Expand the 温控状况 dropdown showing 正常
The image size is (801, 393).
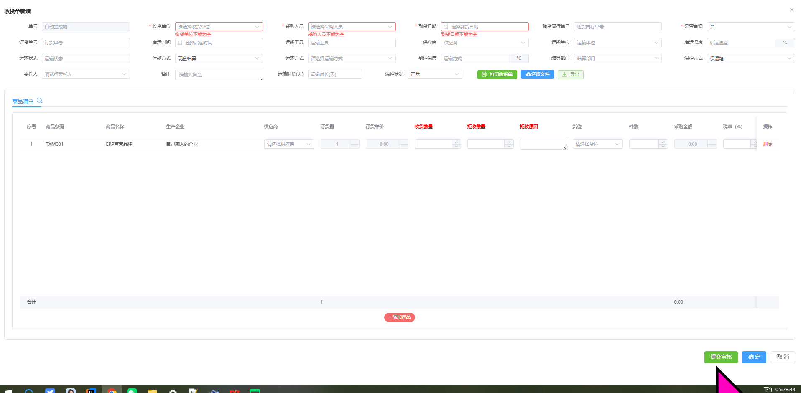coord(435,74)
